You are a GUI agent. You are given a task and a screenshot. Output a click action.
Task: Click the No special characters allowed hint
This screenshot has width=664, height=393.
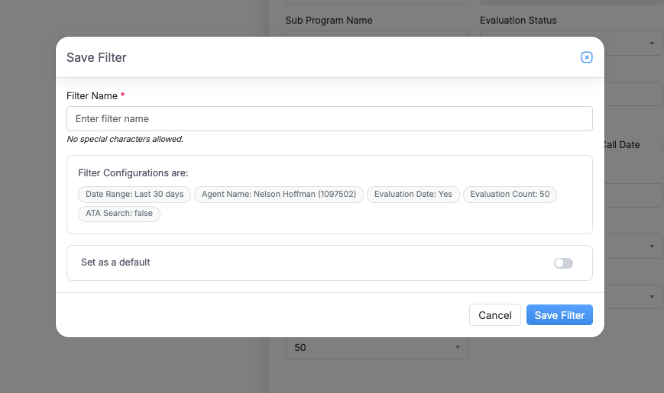[x=125, y=139]
